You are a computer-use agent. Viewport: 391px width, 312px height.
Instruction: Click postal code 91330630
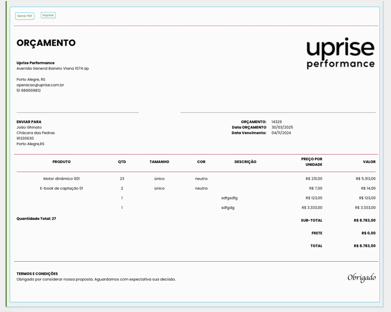click(25, 138)
